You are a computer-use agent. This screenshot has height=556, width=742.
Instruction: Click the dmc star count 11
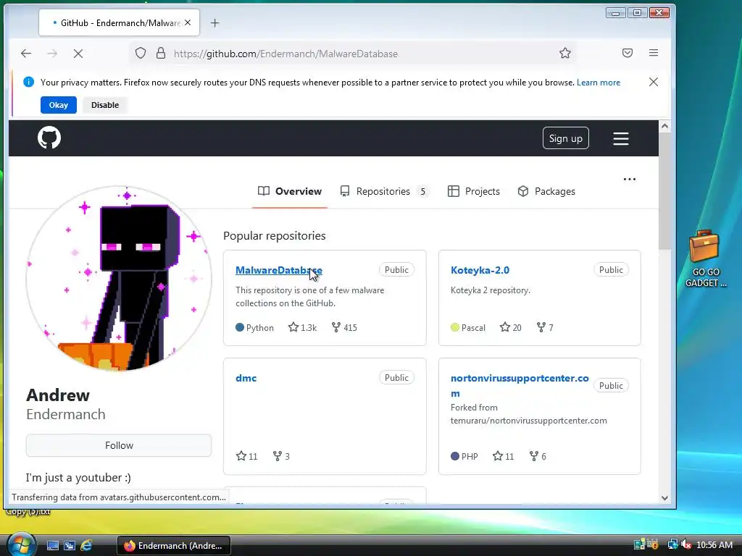click(x=246, y=456)
